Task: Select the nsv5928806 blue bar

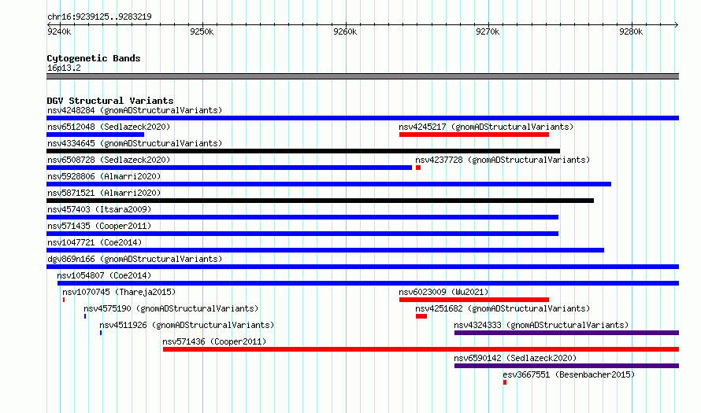Action: coord(328,184)
